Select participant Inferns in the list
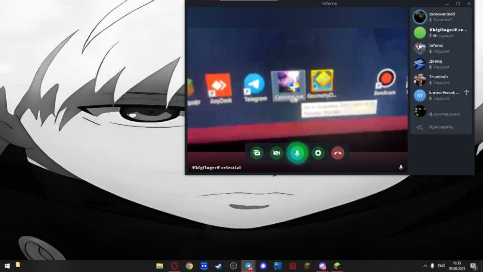Screen dimensions: 483x272 (441, 48)
